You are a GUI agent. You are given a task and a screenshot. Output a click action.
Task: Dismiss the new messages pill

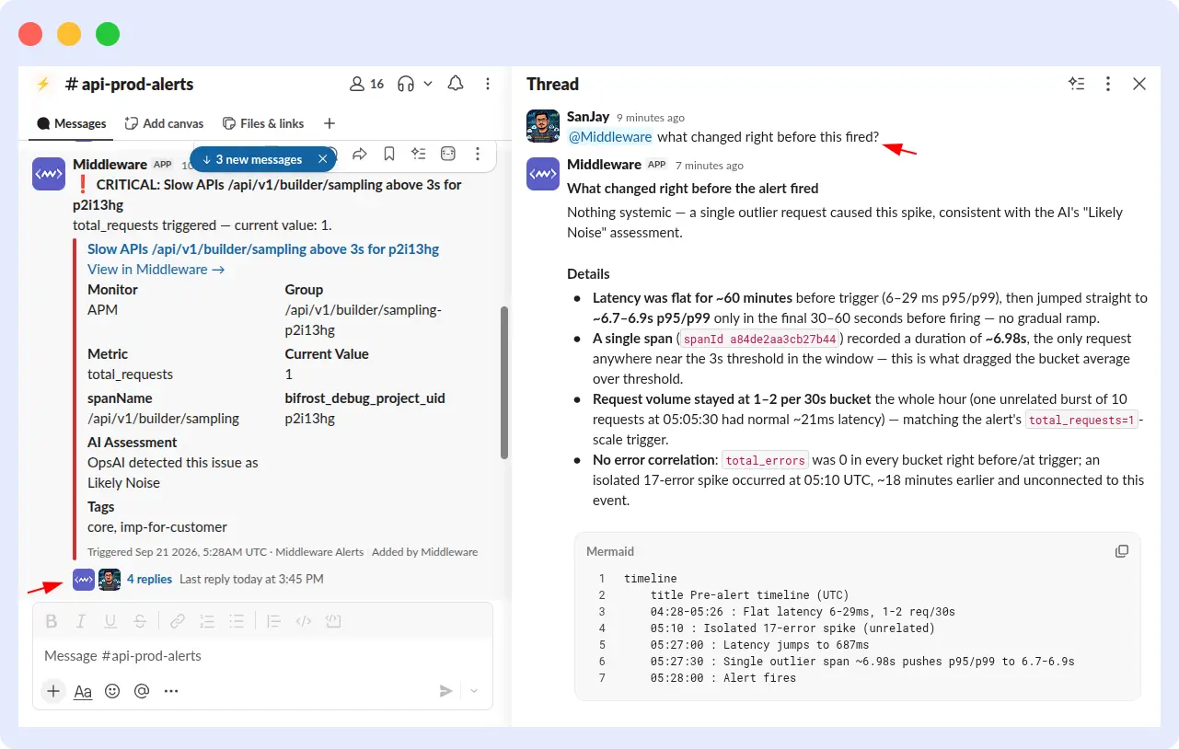tap(323, 159)
